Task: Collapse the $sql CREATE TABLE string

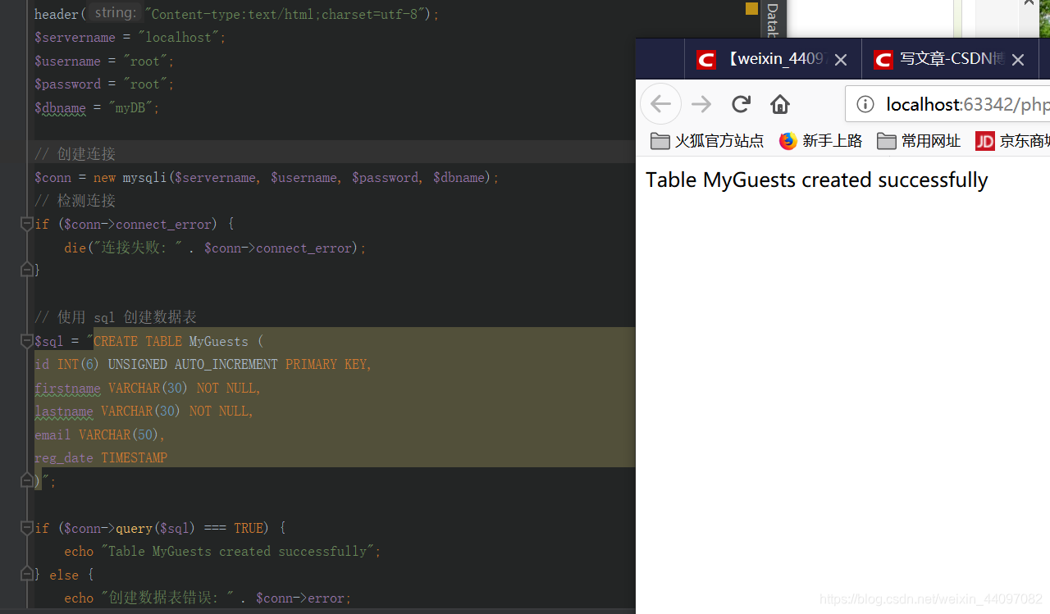Action: pyautogui.click(x=26, y=341)
